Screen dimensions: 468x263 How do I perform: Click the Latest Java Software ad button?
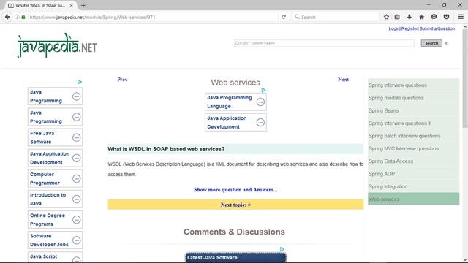point(235,258)
